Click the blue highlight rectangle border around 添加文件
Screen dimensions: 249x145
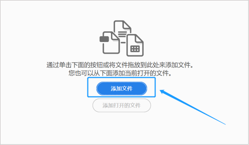coord(121,78)
